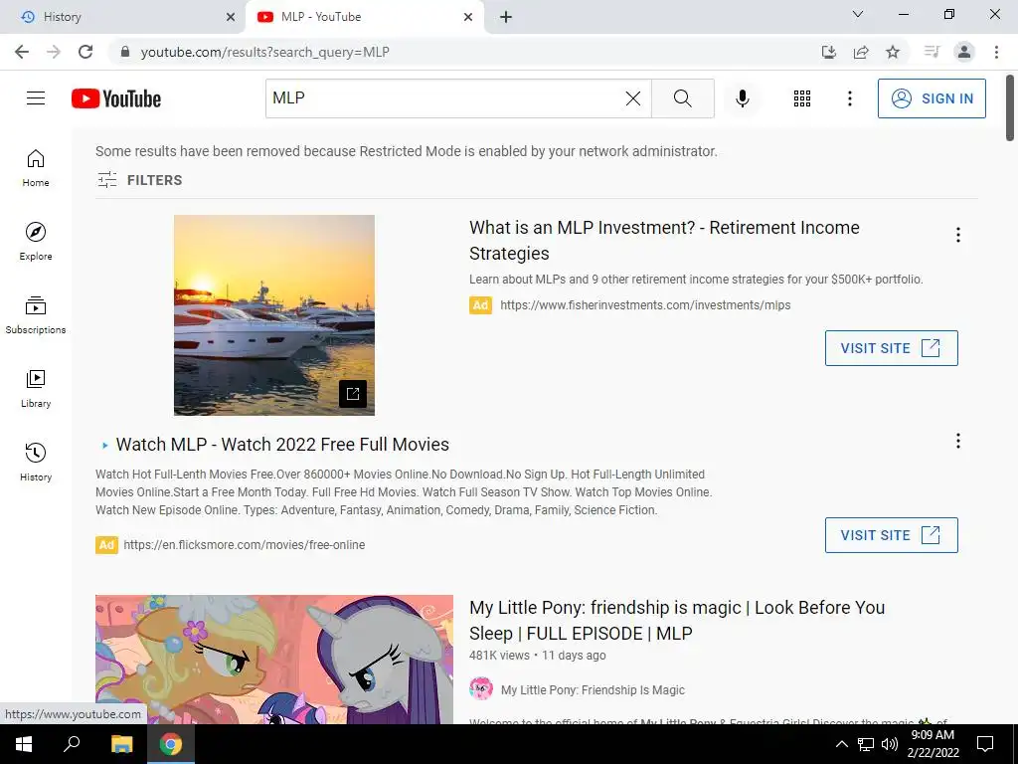The width and height of the screenshot is (1018, 764).
Task: Open the Windows notification center
Action: pyautogui.click(x=985, y=744)
